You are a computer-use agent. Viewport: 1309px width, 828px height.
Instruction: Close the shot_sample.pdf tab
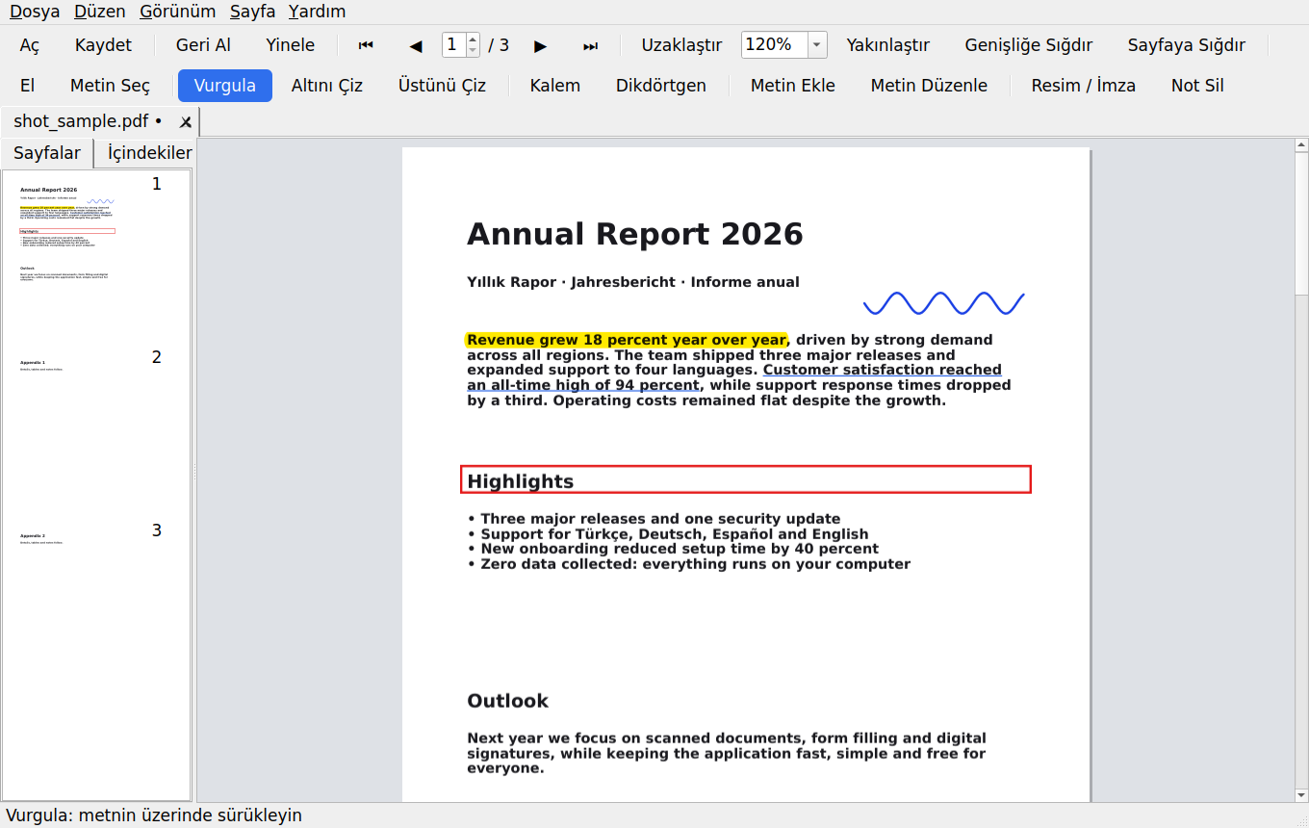coord(186,122)
